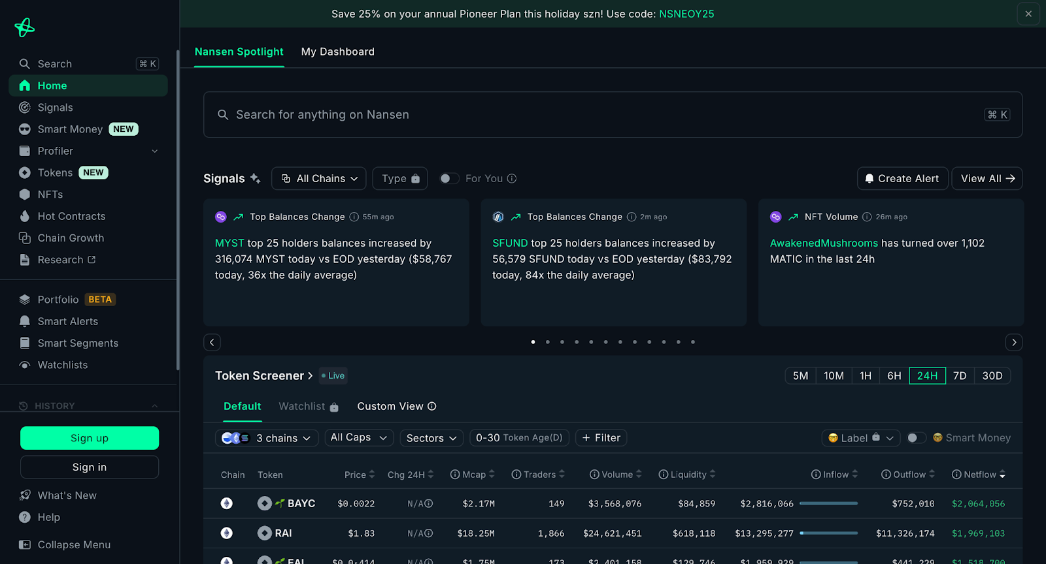Add a new Filter to the screener
This screenshot has width=1046, height=564.
click(601, 438)
